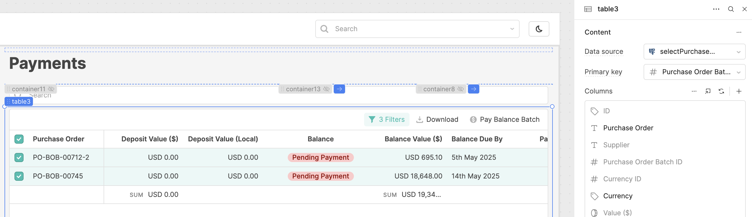The width and height of the screenshot is (752, 217).
Task: Open Columns section more options
Action: pyautogui.click(x=694, y=91)
